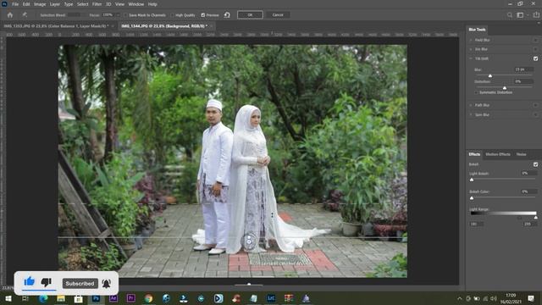Open After Effects from the taskbar

coord(113,298)
